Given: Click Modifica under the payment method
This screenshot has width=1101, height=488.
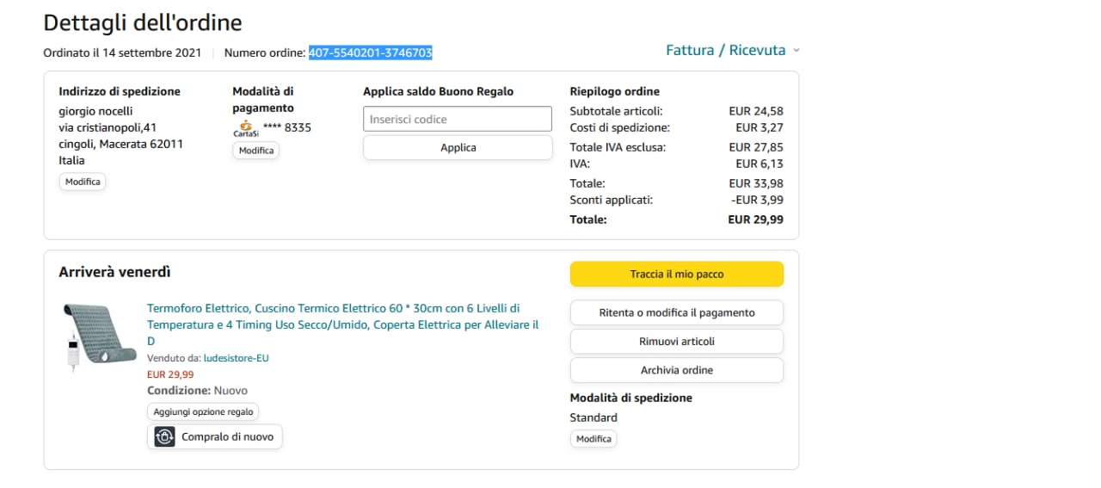Looking at the screenshot, I should point(255,151).
